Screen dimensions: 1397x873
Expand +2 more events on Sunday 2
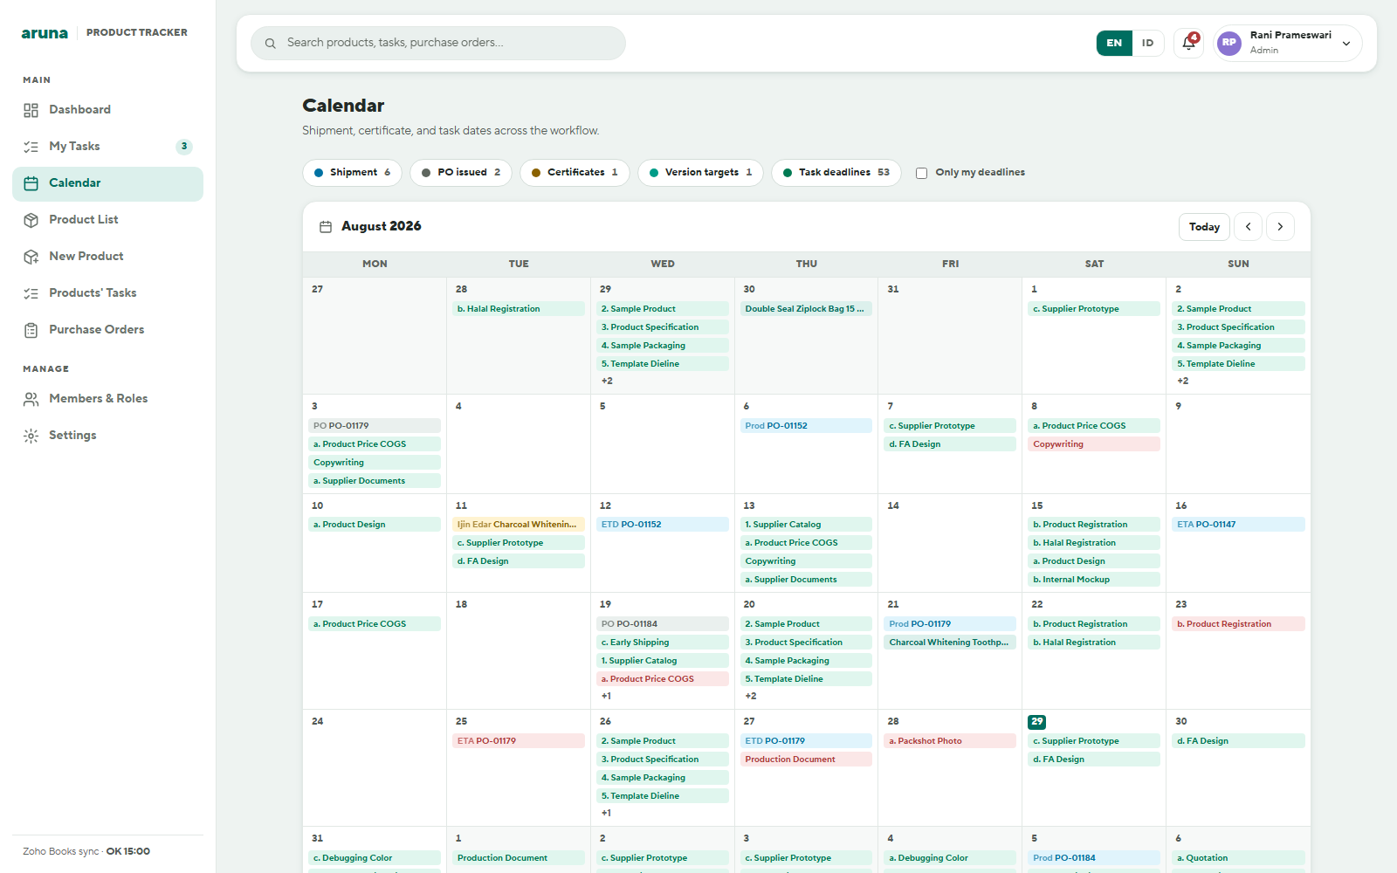tap(1183, 382)
